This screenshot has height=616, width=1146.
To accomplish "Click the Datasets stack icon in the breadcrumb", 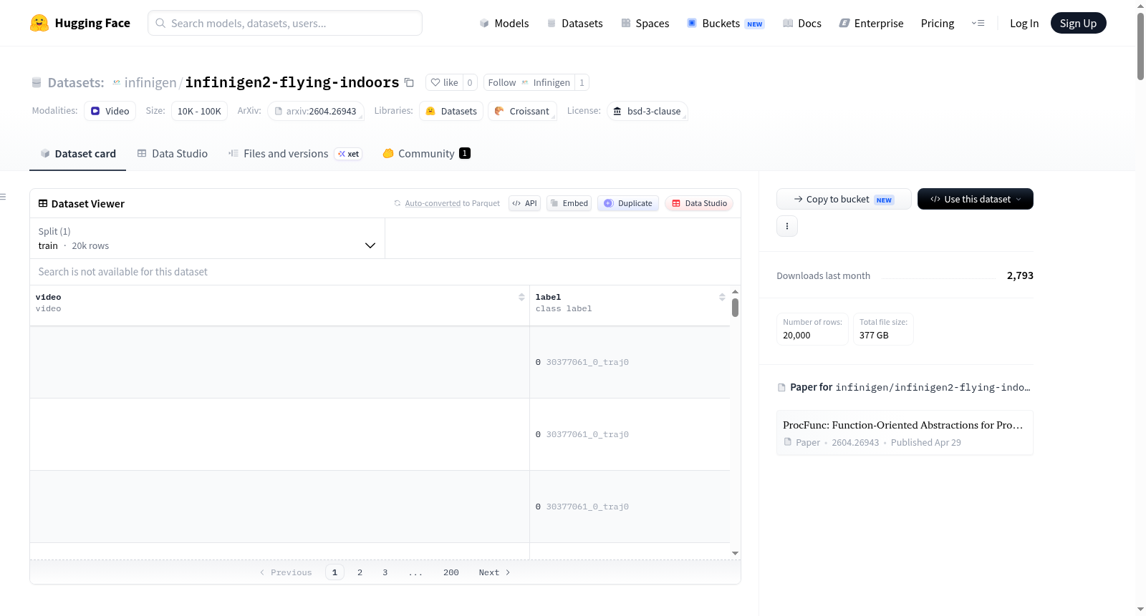I will click(37, 82).
